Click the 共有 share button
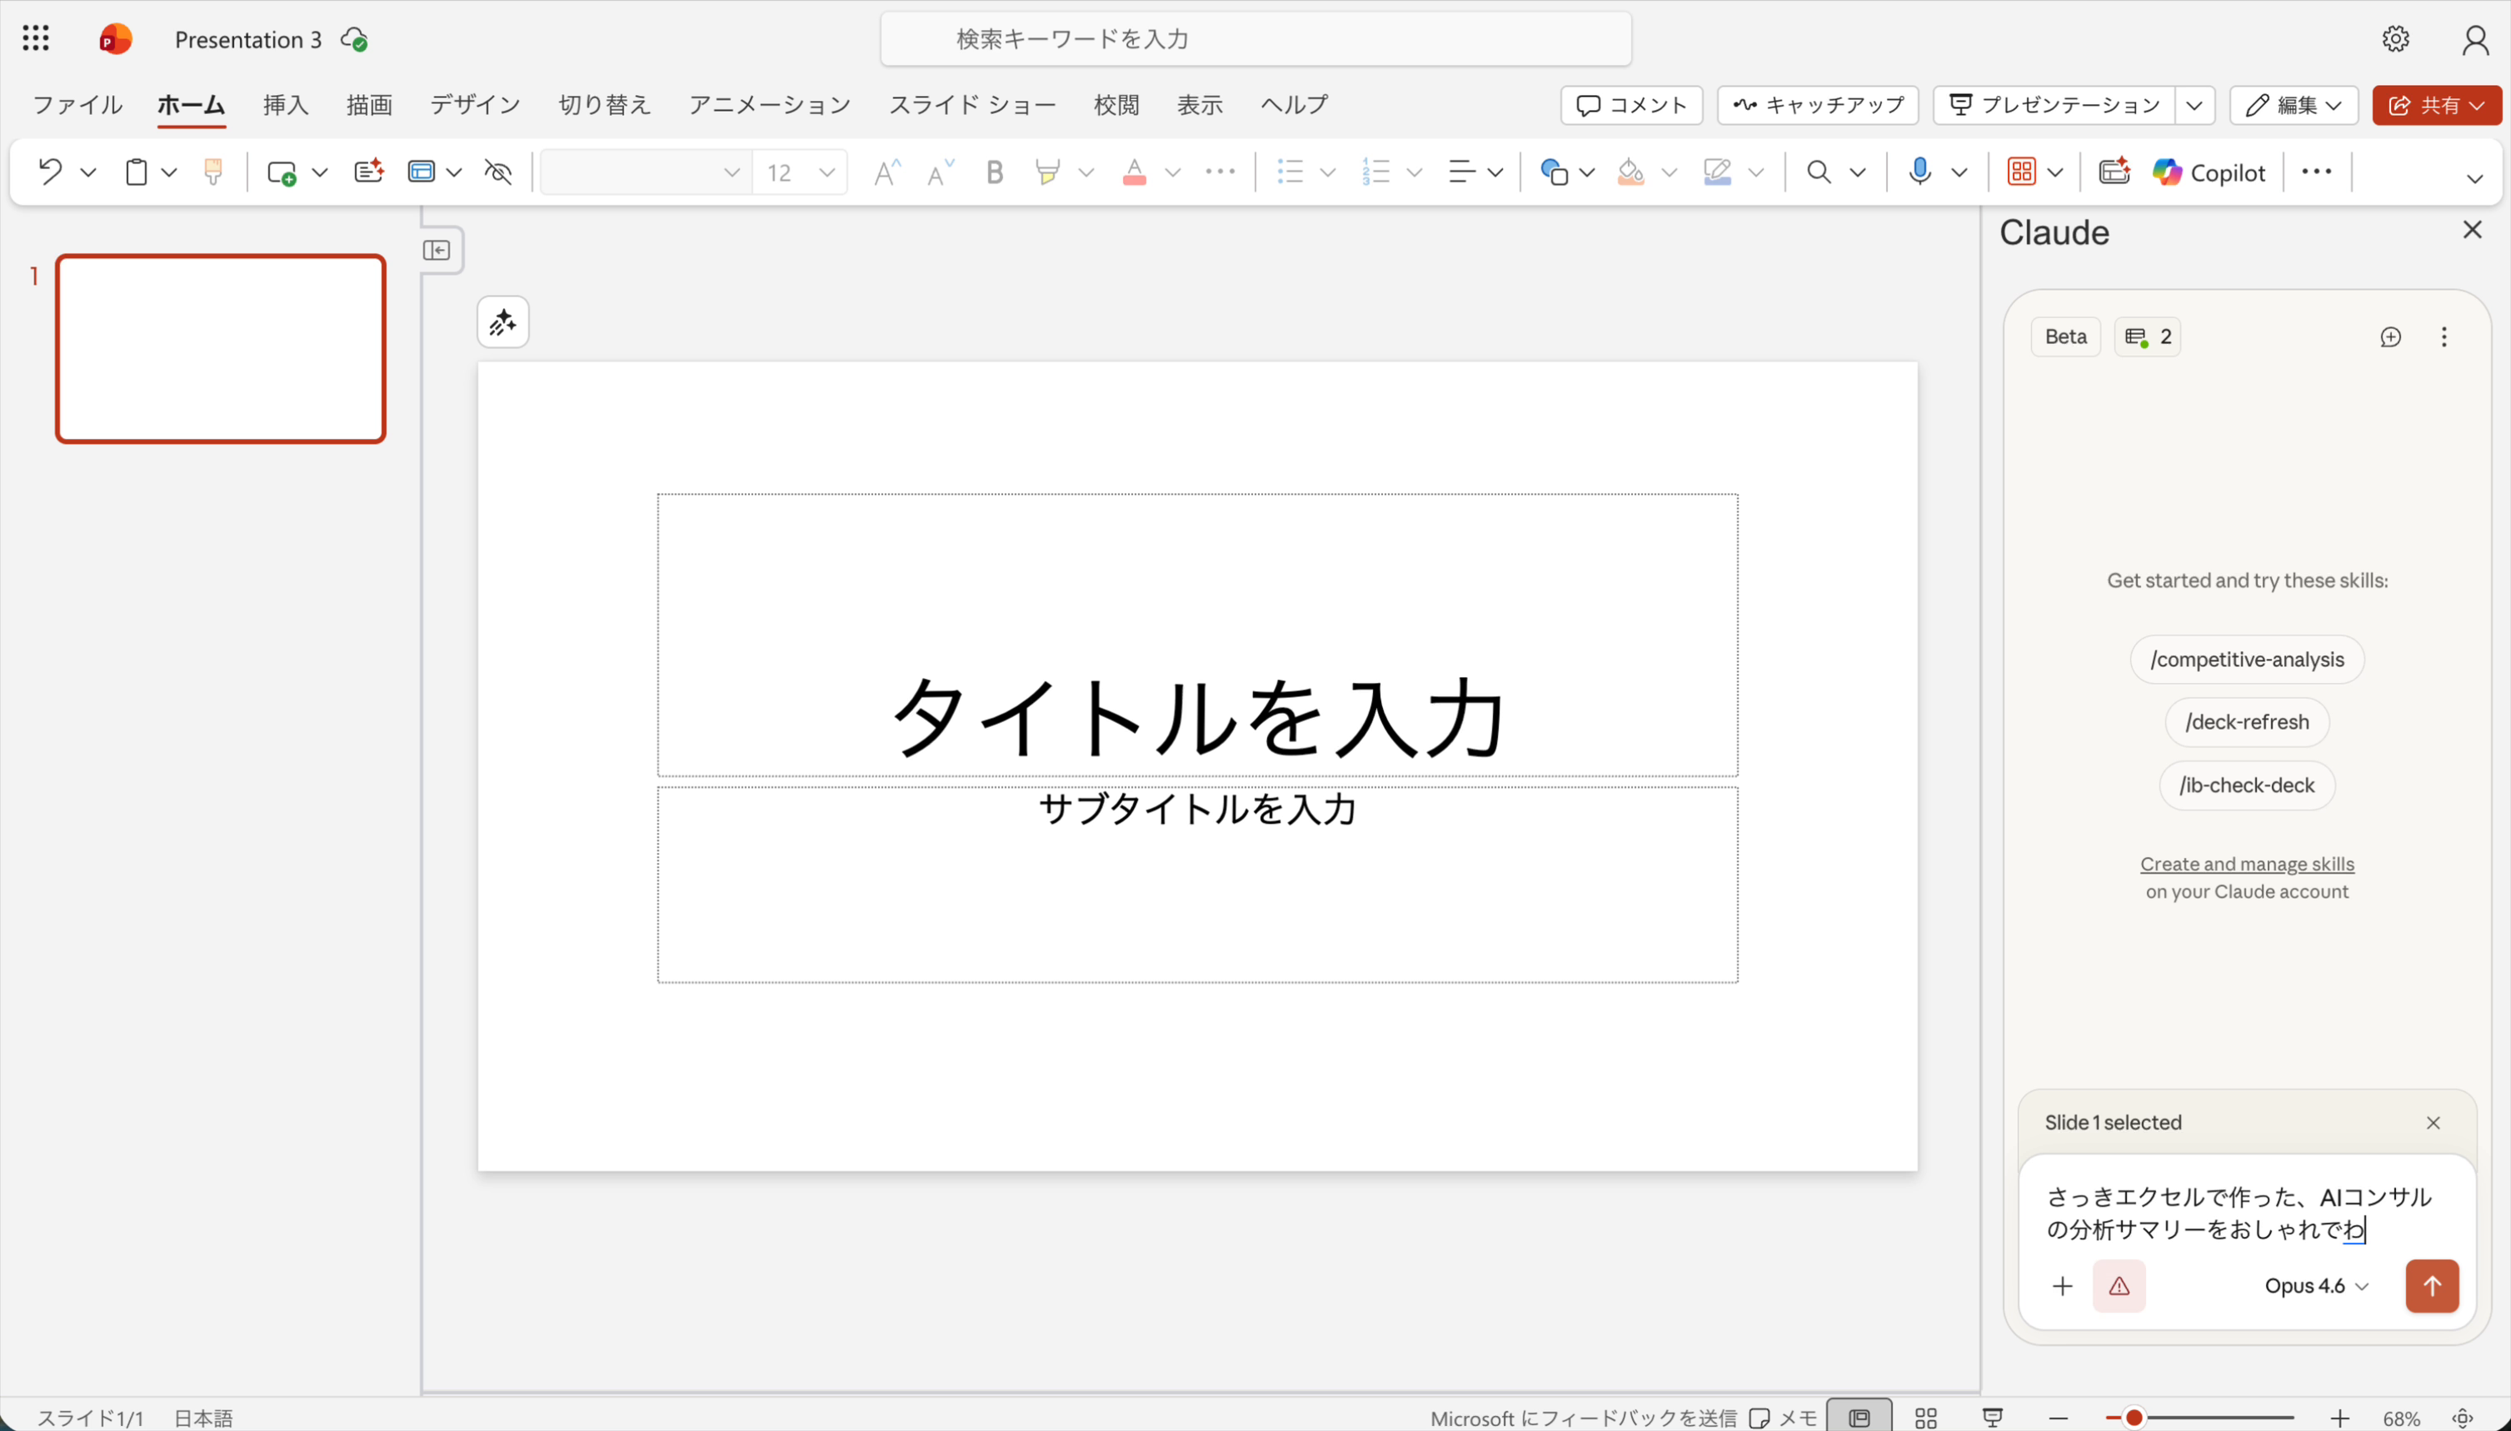The width and height of the screenshot is (2511, 1431). pos(2436,105)
